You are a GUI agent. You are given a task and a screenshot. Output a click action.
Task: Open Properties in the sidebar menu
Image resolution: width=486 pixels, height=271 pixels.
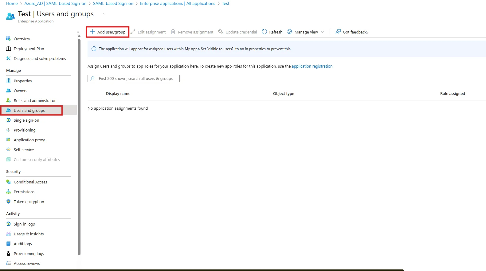coord(23,81)
